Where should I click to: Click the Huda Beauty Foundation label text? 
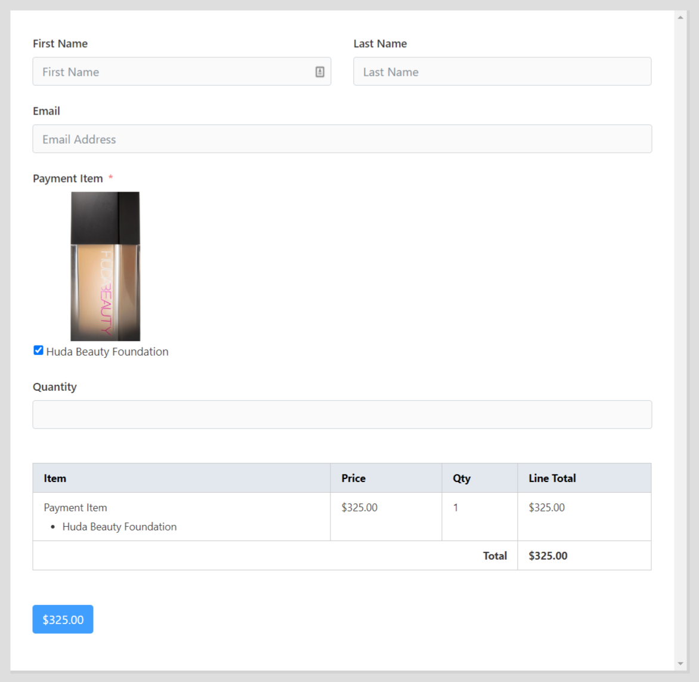(108, 351)
